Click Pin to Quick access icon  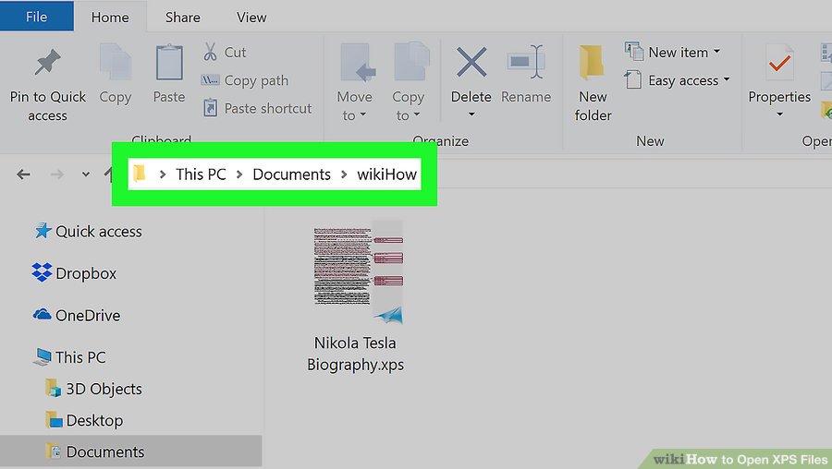click(48, 62)
